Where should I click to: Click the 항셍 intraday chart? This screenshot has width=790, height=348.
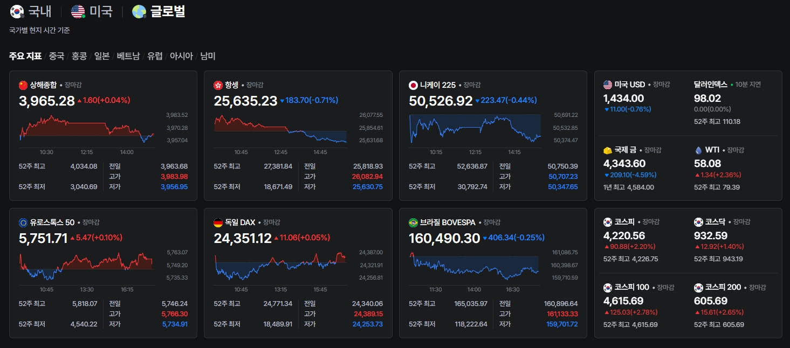point(280,129)
